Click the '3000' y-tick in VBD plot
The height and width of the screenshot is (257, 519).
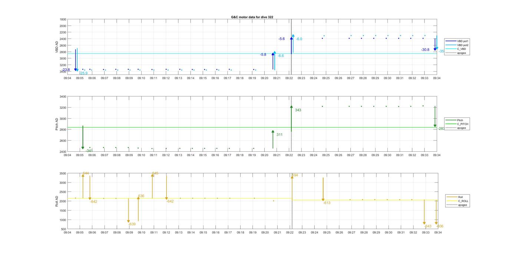pyautogui.click(x=63, y=59)
